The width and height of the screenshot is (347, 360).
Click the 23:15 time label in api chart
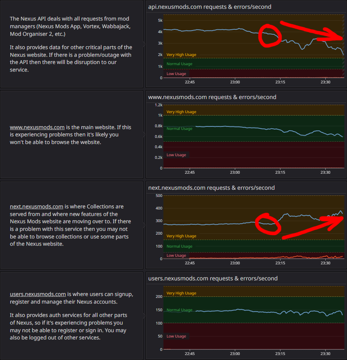(x=280, y=82)
